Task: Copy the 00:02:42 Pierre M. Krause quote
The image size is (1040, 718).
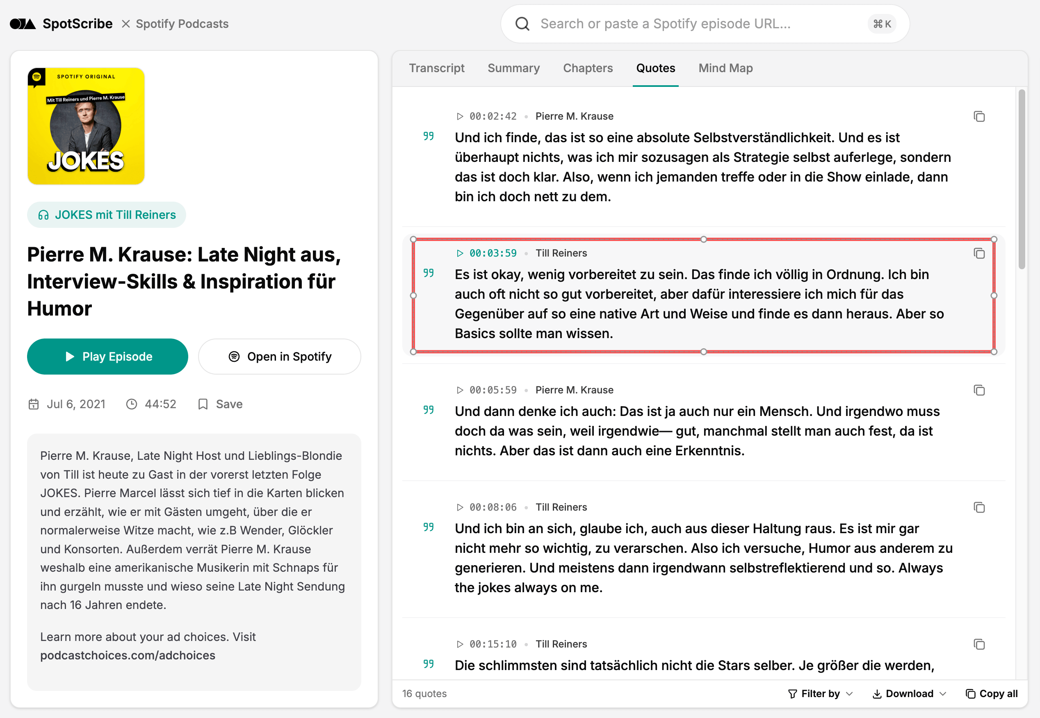Action: tap(979, 116)
